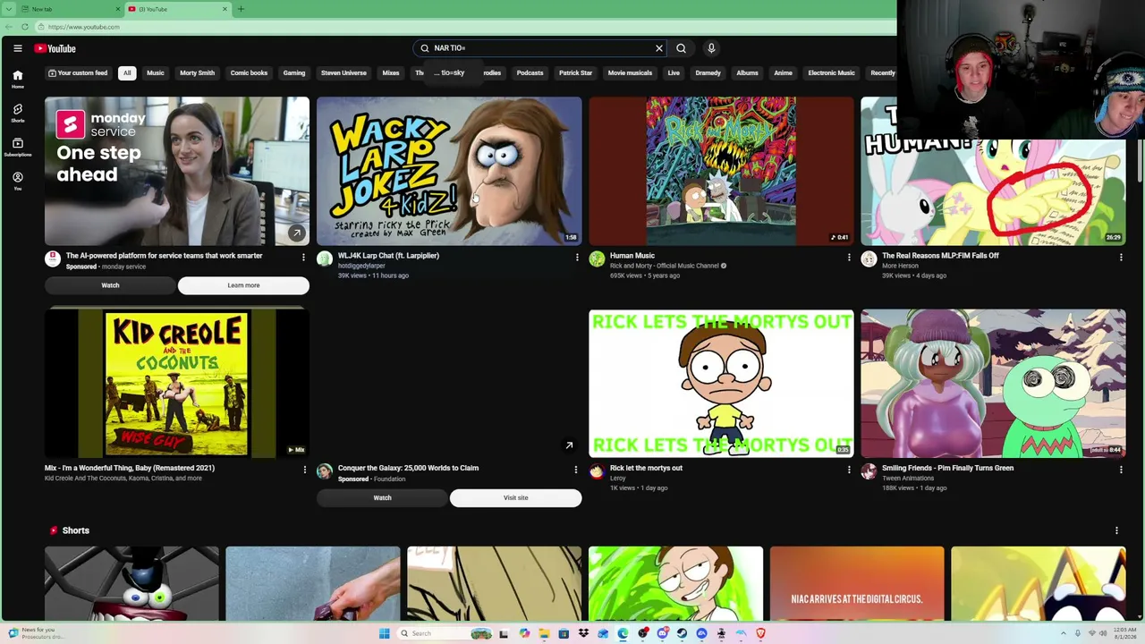Open Dropbox from the taskbar
This screenshot has width=1145, height=644.
[583, 633]
